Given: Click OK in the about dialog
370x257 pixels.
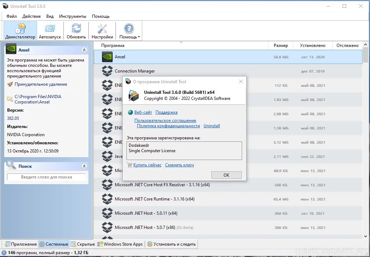Looking at the screenshot, I should (226, 175).
